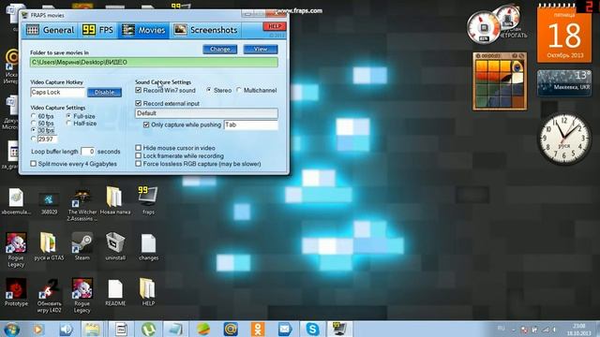Select the 50 fps option

34,124
